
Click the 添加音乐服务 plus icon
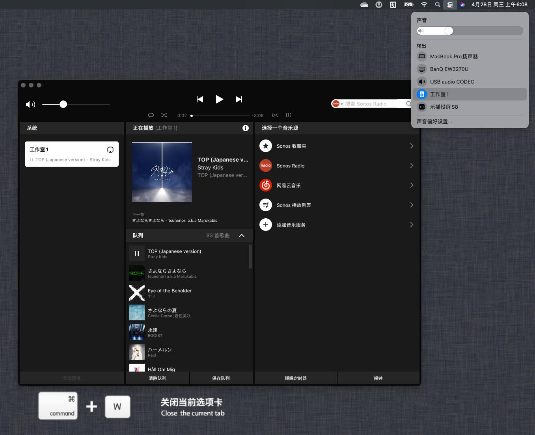click(266, 225)
